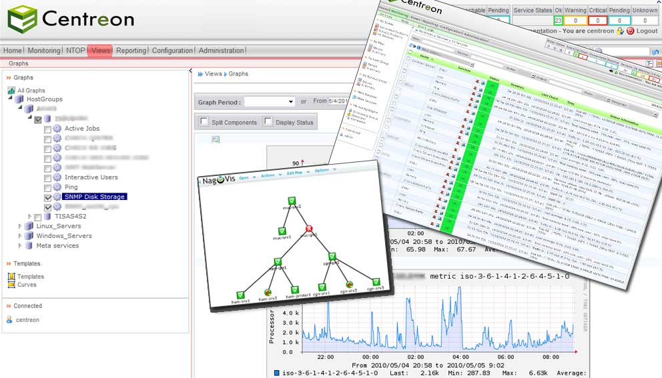Check the Ping service checkbox
The height and width of the screenshot is (378, 662).
pyautogui.click(x=47, y=188)
